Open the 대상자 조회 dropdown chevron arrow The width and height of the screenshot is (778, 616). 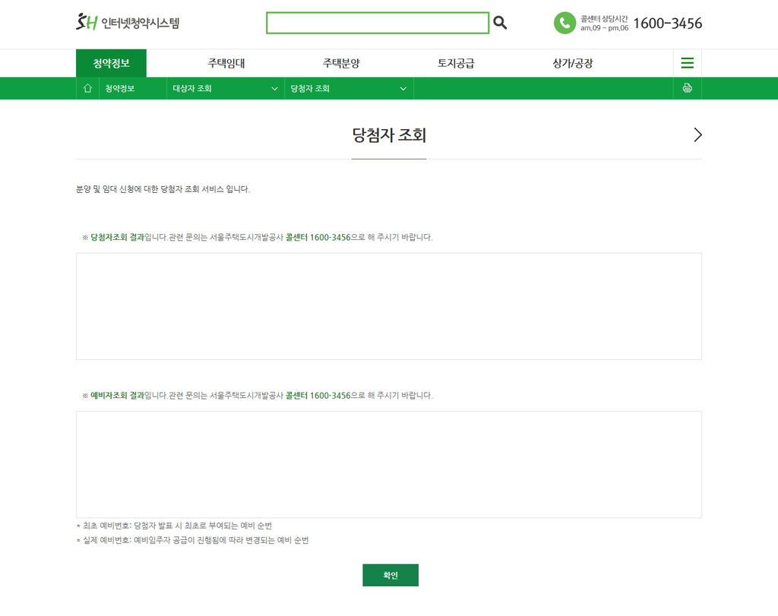tap(275, 88)
